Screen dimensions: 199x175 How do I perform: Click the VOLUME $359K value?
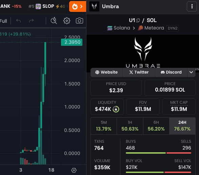tap(102, 168)
